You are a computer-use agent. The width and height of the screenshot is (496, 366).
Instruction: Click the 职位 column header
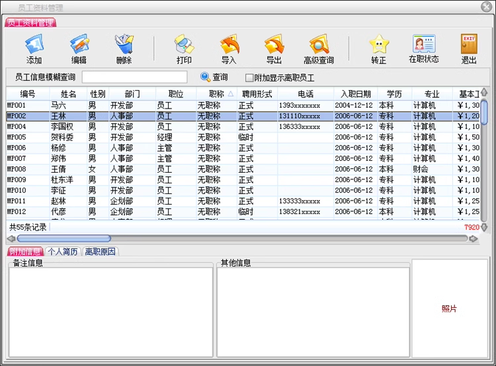coord(176,94)
